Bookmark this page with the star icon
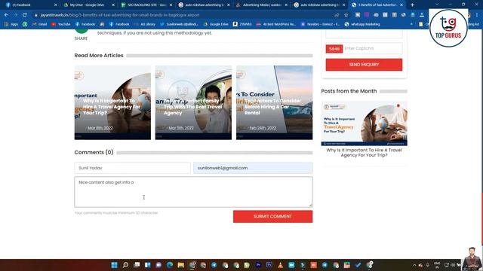This screenshot has width=483, height=271. (x=346, y=15)
